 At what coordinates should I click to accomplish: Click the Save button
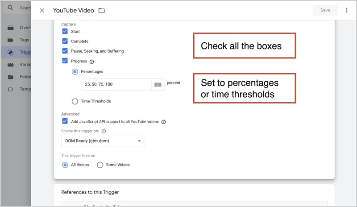click(x=325, y=10)
